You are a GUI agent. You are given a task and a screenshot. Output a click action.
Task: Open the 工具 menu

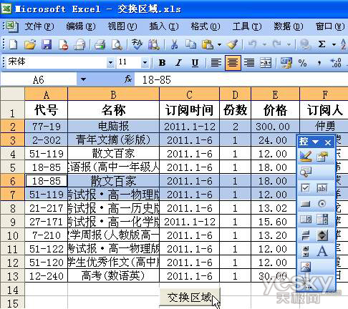point(247,26)
